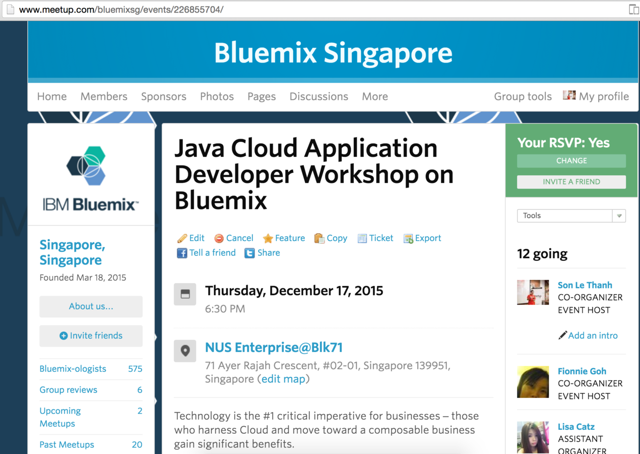Click the Feature star icon
Viewport: 640px width, 454px height.
pyautogui.click(x=268, y=239)
